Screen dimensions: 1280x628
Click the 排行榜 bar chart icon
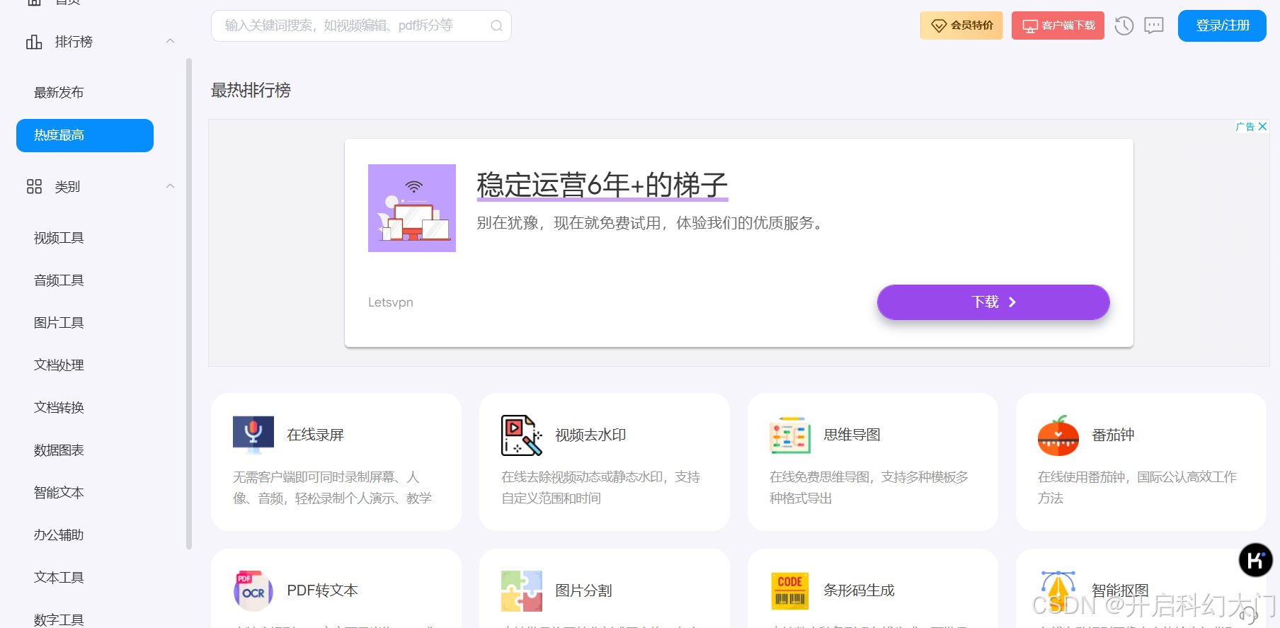coord(34,42)
